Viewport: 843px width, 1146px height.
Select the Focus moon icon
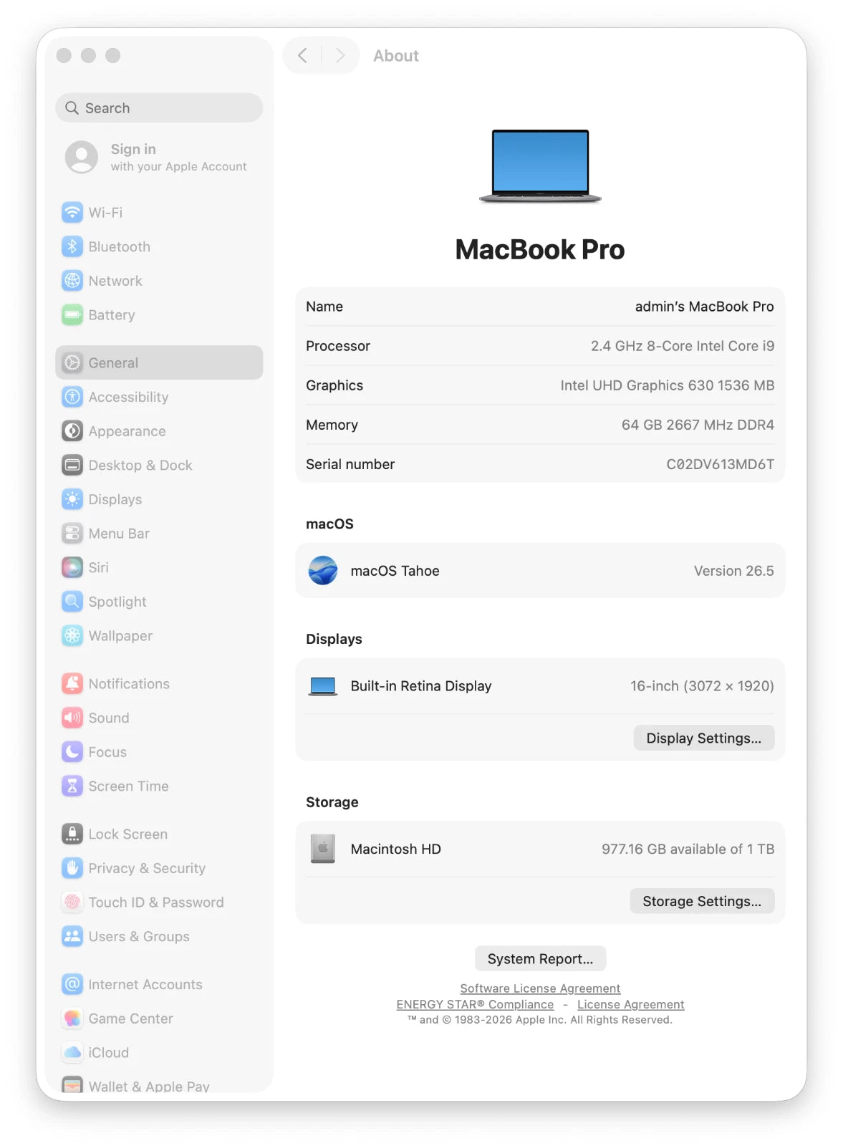point(72,751)
